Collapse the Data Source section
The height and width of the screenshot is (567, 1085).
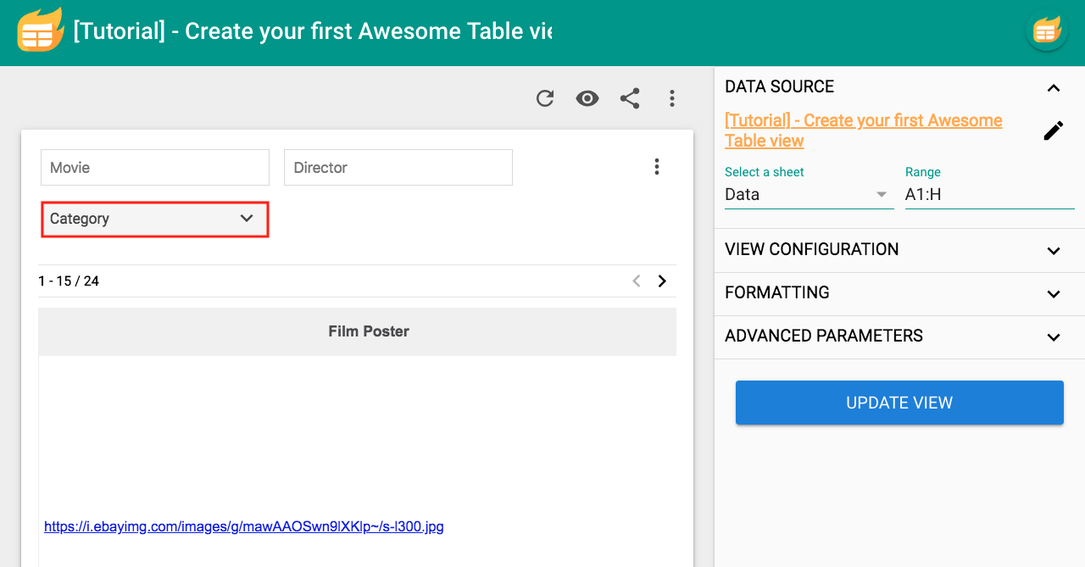pyautogui.click(x=1054, y=87)
